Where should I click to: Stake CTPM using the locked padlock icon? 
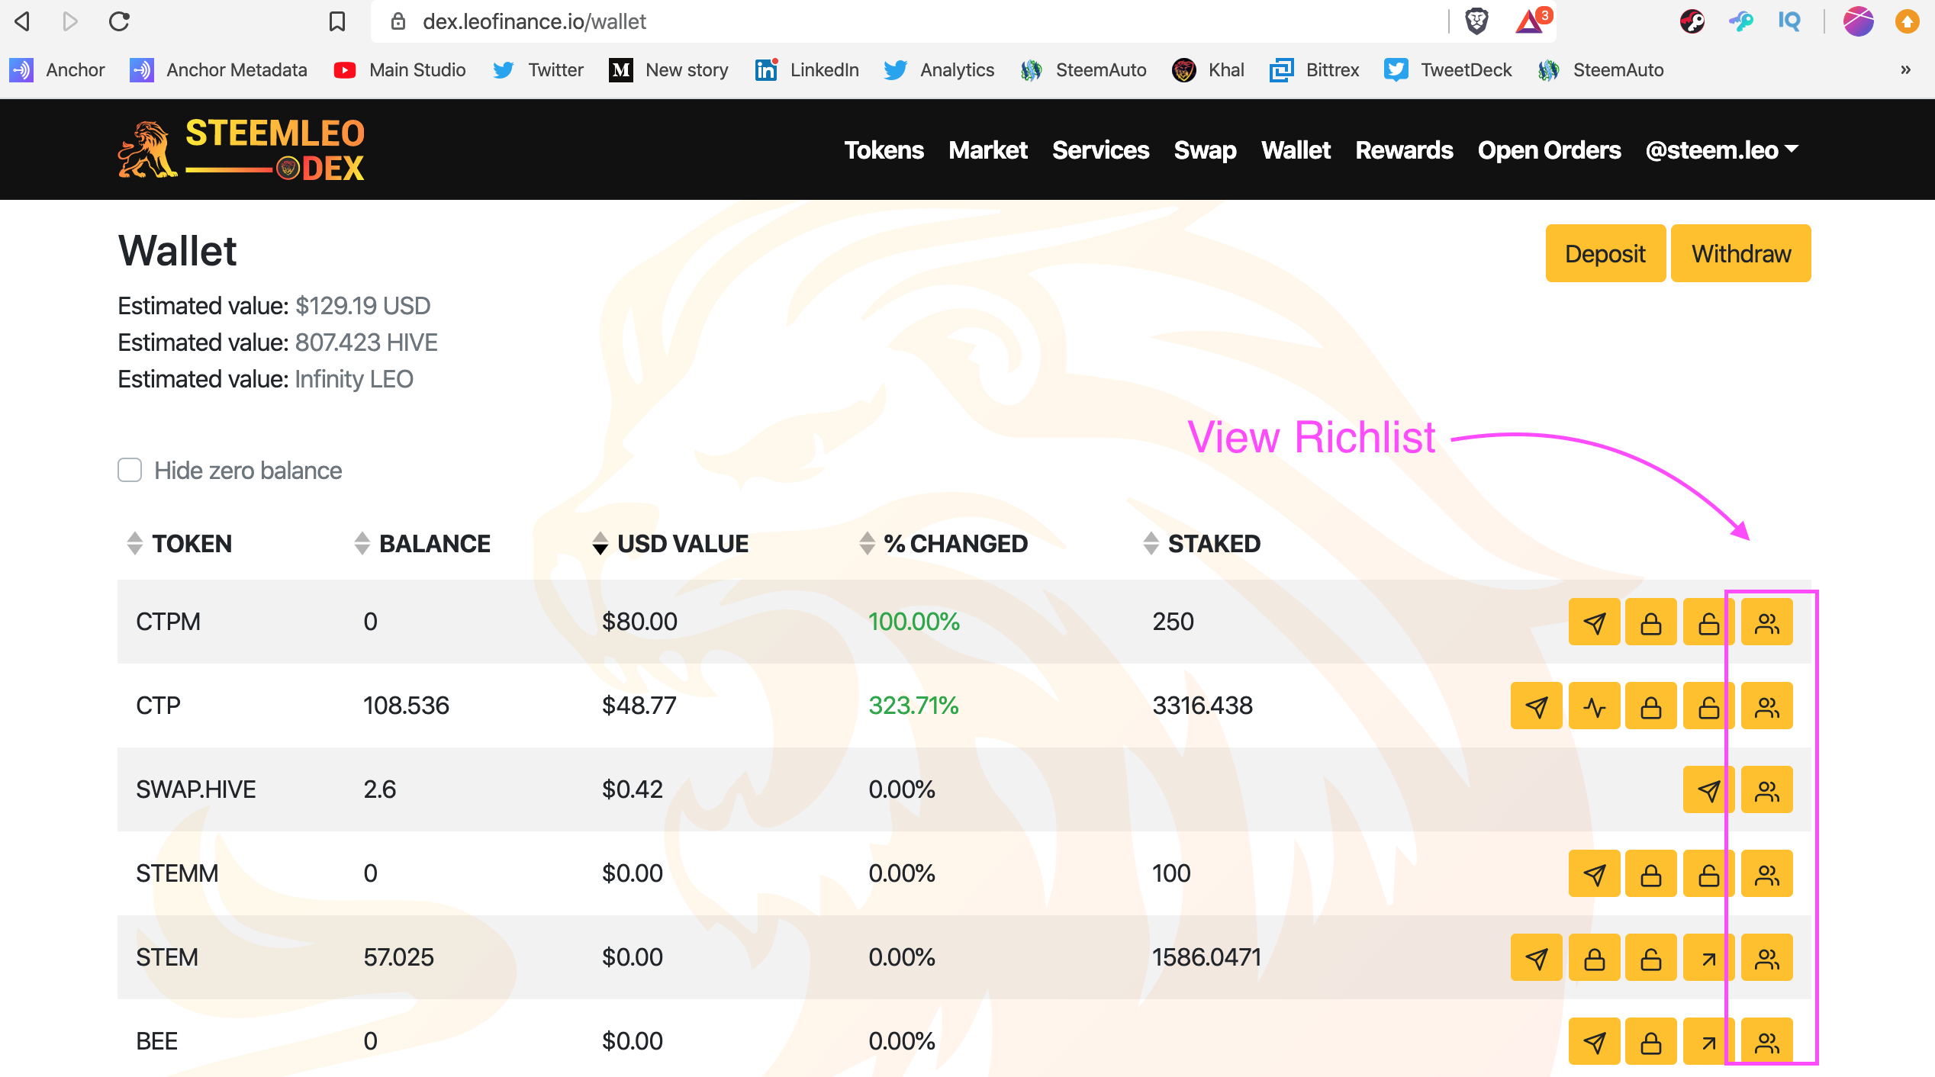coord(1651,622)
